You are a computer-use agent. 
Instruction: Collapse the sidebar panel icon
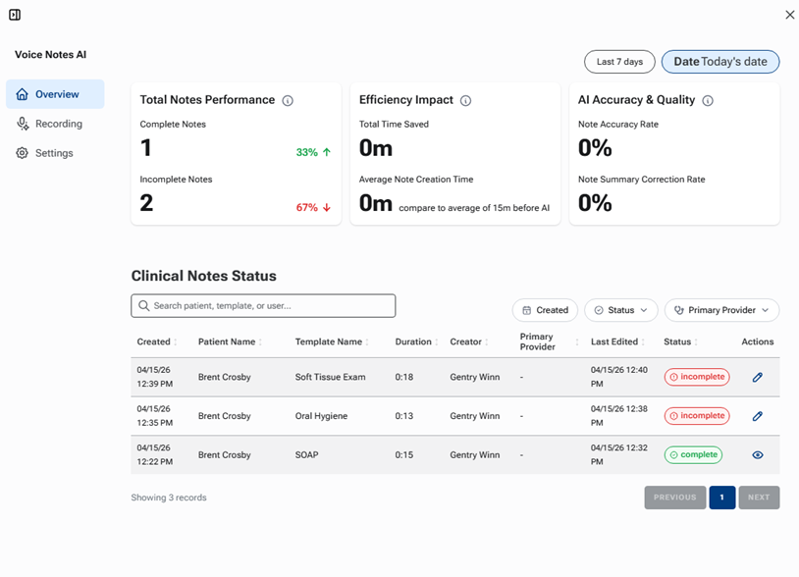(15, 15)
